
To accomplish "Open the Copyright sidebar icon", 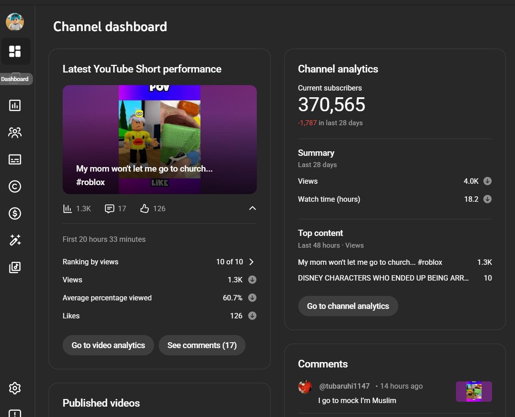I will (15, 186).
